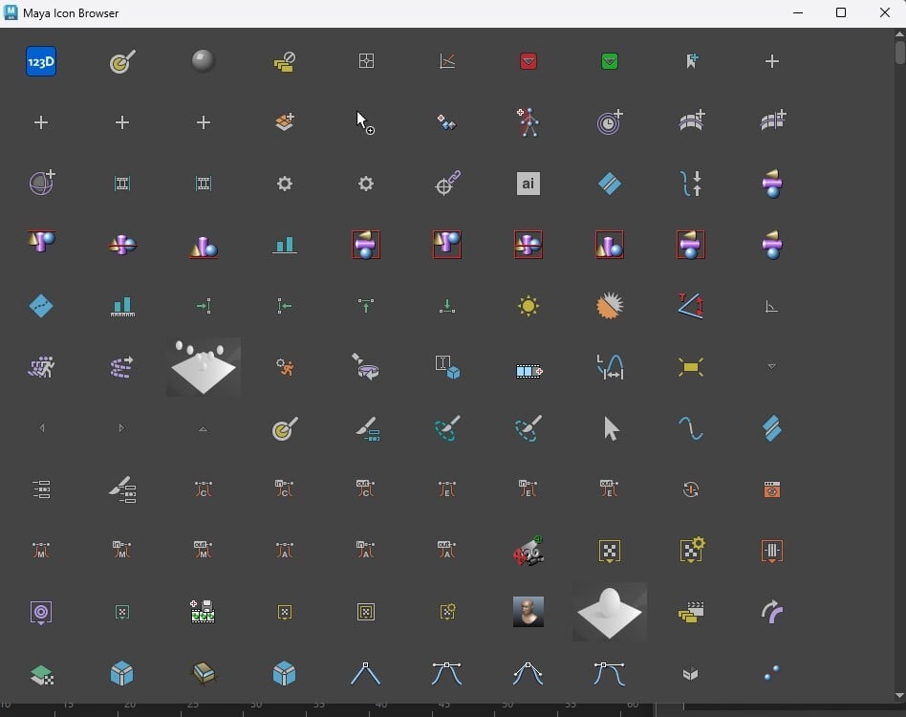Click the graph axes icon in top row

point(447,60)
